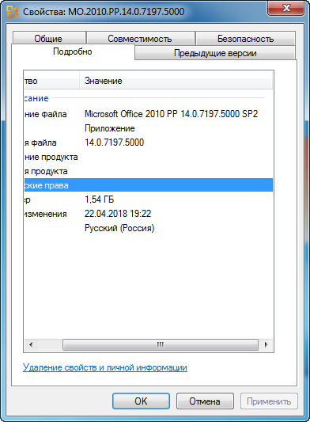
Task: Go to the Безопасность tab
Action: click(x=245, y=39)
